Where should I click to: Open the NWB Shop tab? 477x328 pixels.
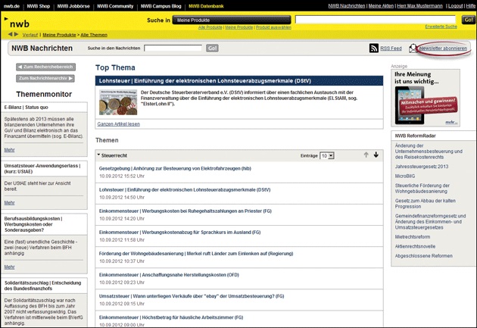tap(38, 5)
